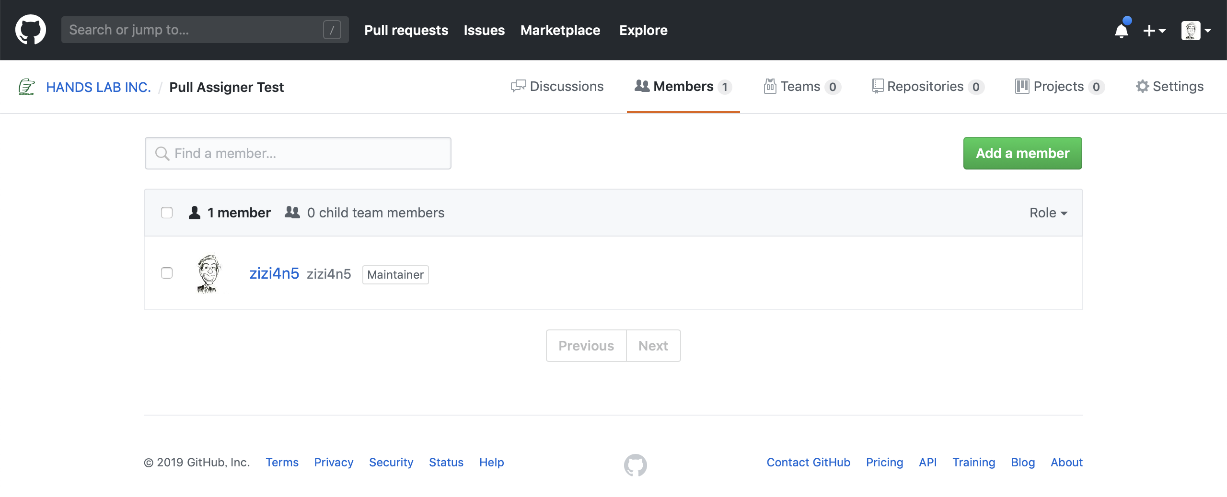Open the Projects tab
1227x497 pixels.
pos(1060,86)
